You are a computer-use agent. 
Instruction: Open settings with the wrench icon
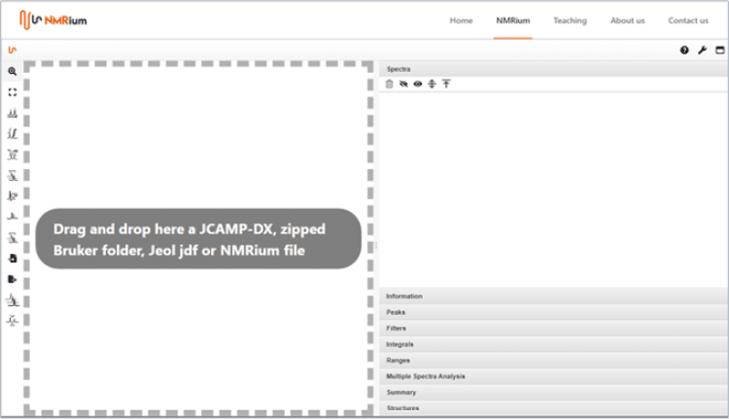click(702, 50)
